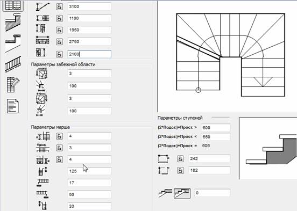This screenshot has width=297, height=211.
Task: Edit the 182 riser height field
Action: 209,170
